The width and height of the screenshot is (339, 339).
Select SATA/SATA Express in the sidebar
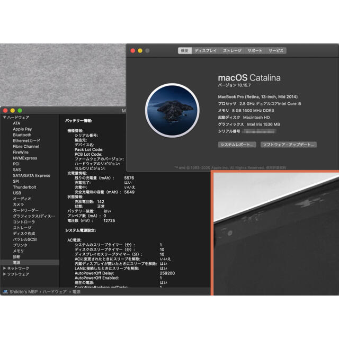click(31, 175)
